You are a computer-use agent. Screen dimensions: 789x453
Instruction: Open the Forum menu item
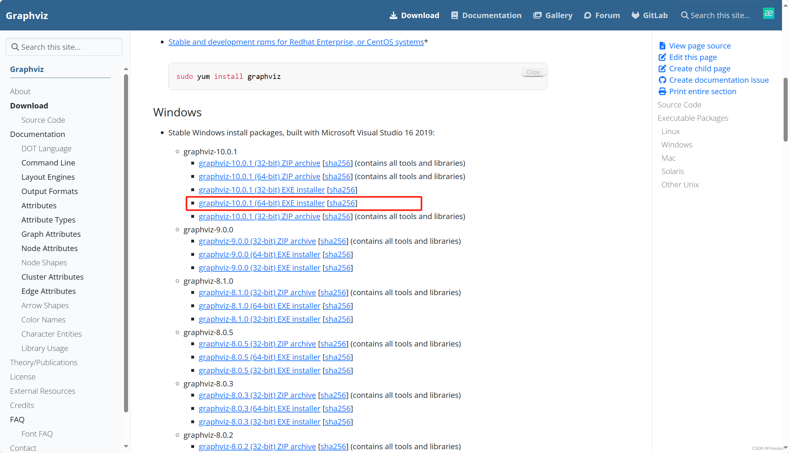(x=602, y=15)
